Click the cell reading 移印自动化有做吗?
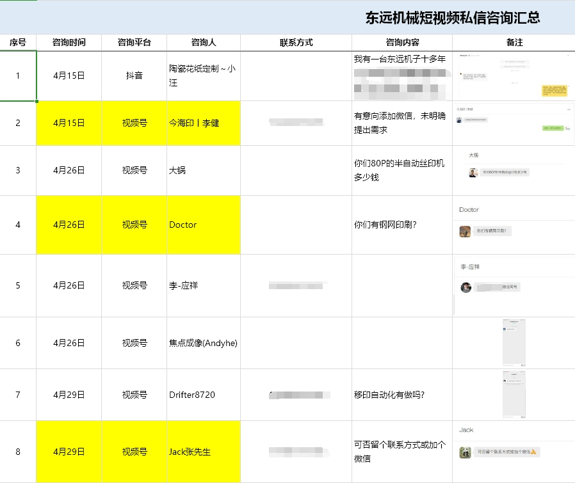 [x=401, y=395]
